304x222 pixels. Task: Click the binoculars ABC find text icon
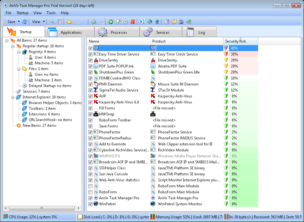181,22
